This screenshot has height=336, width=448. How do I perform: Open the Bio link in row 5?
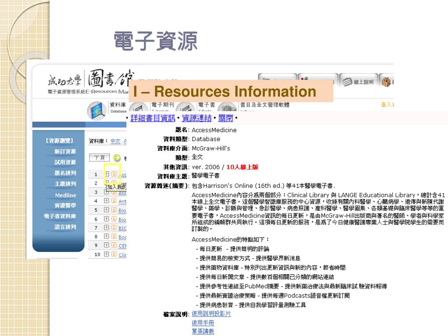click(x=122, y=210)
